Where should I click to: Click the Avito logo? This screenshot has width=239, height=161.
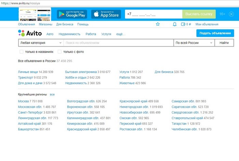coord(30,33)
